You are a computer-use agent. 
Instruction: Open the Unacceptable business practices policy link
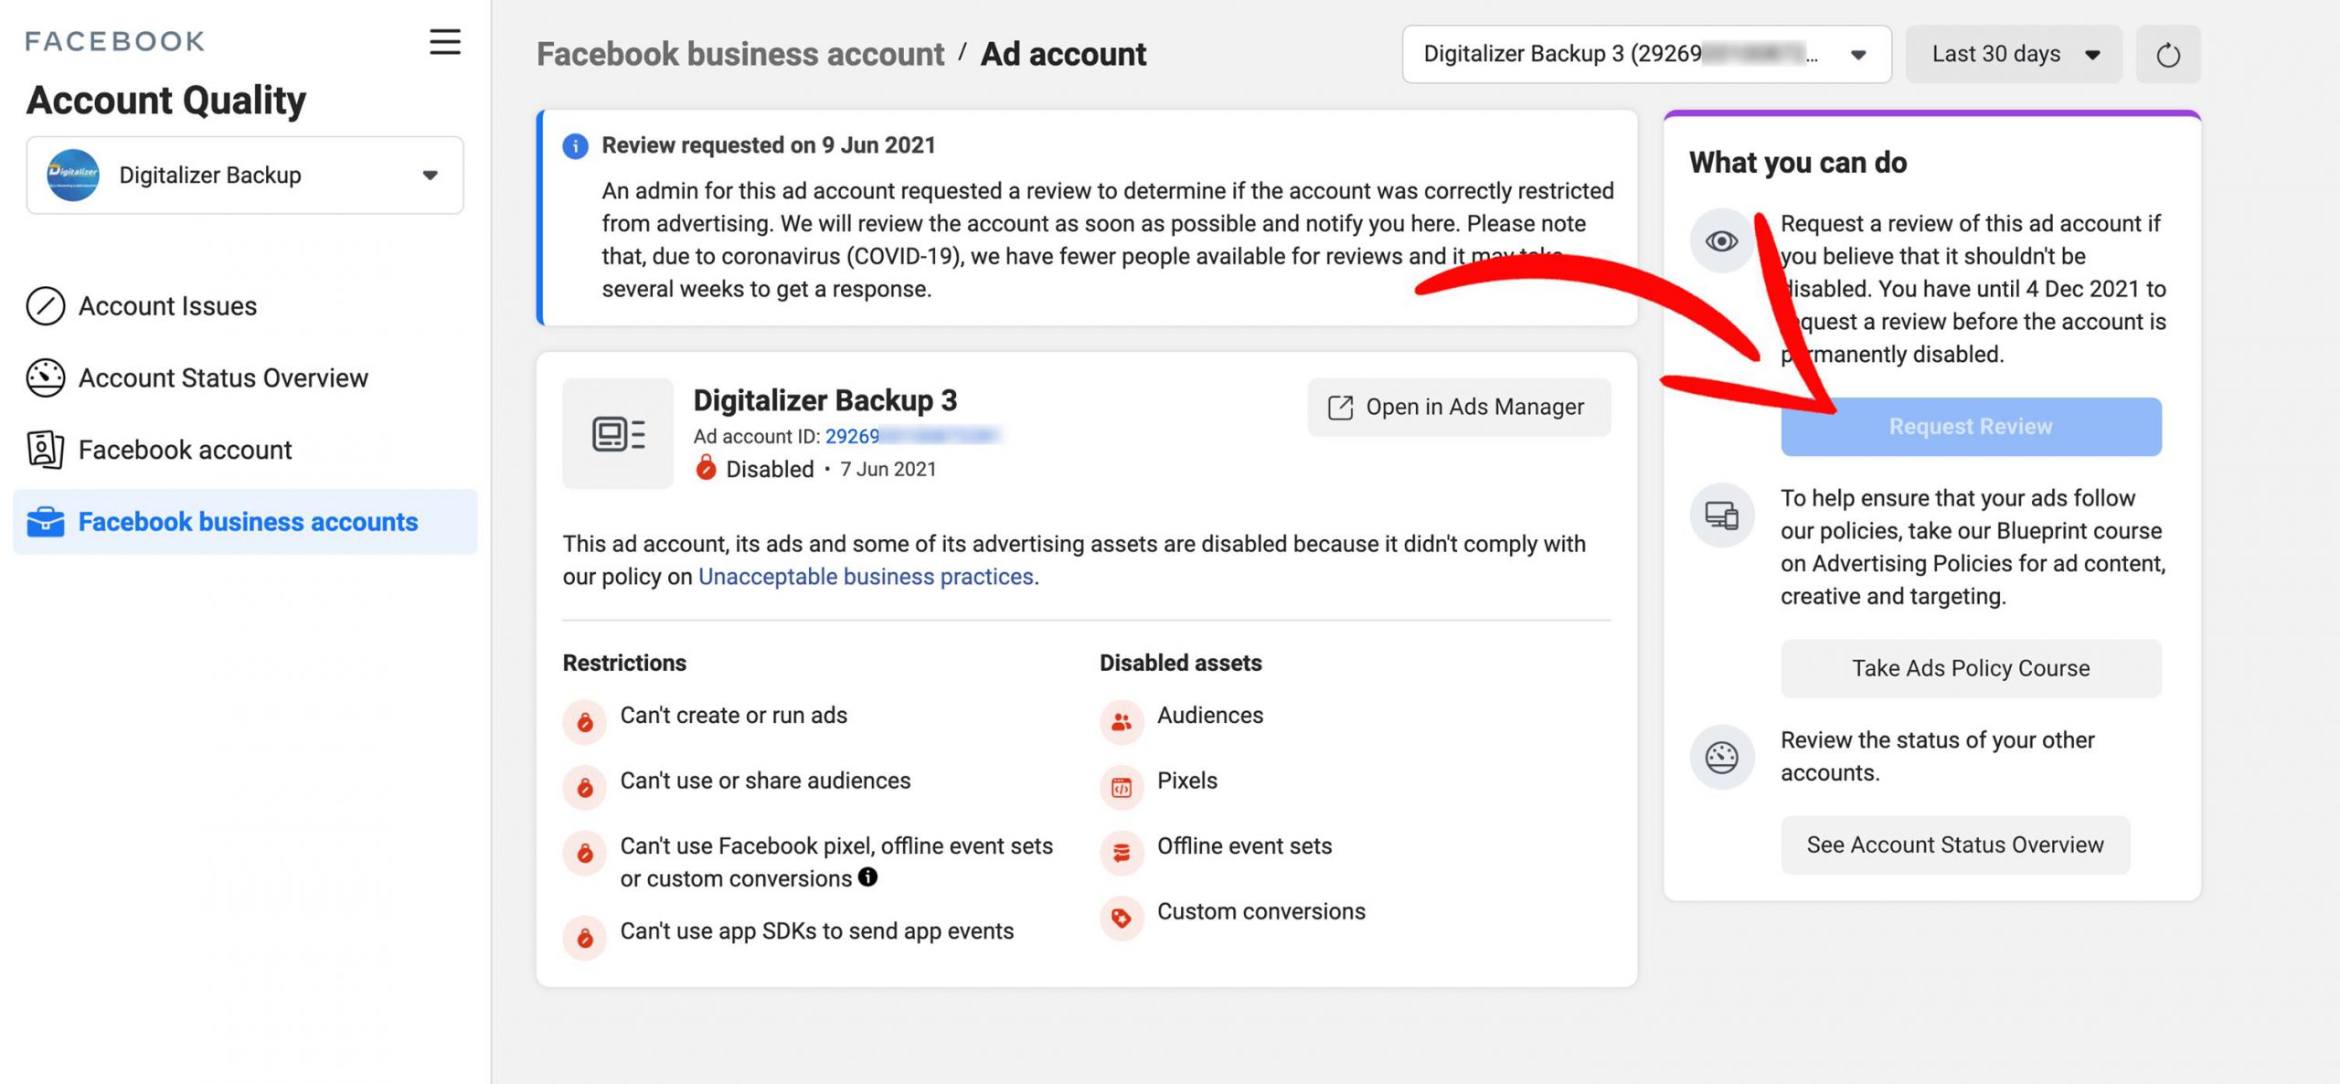pyautogui.click(x=865, y=577)
